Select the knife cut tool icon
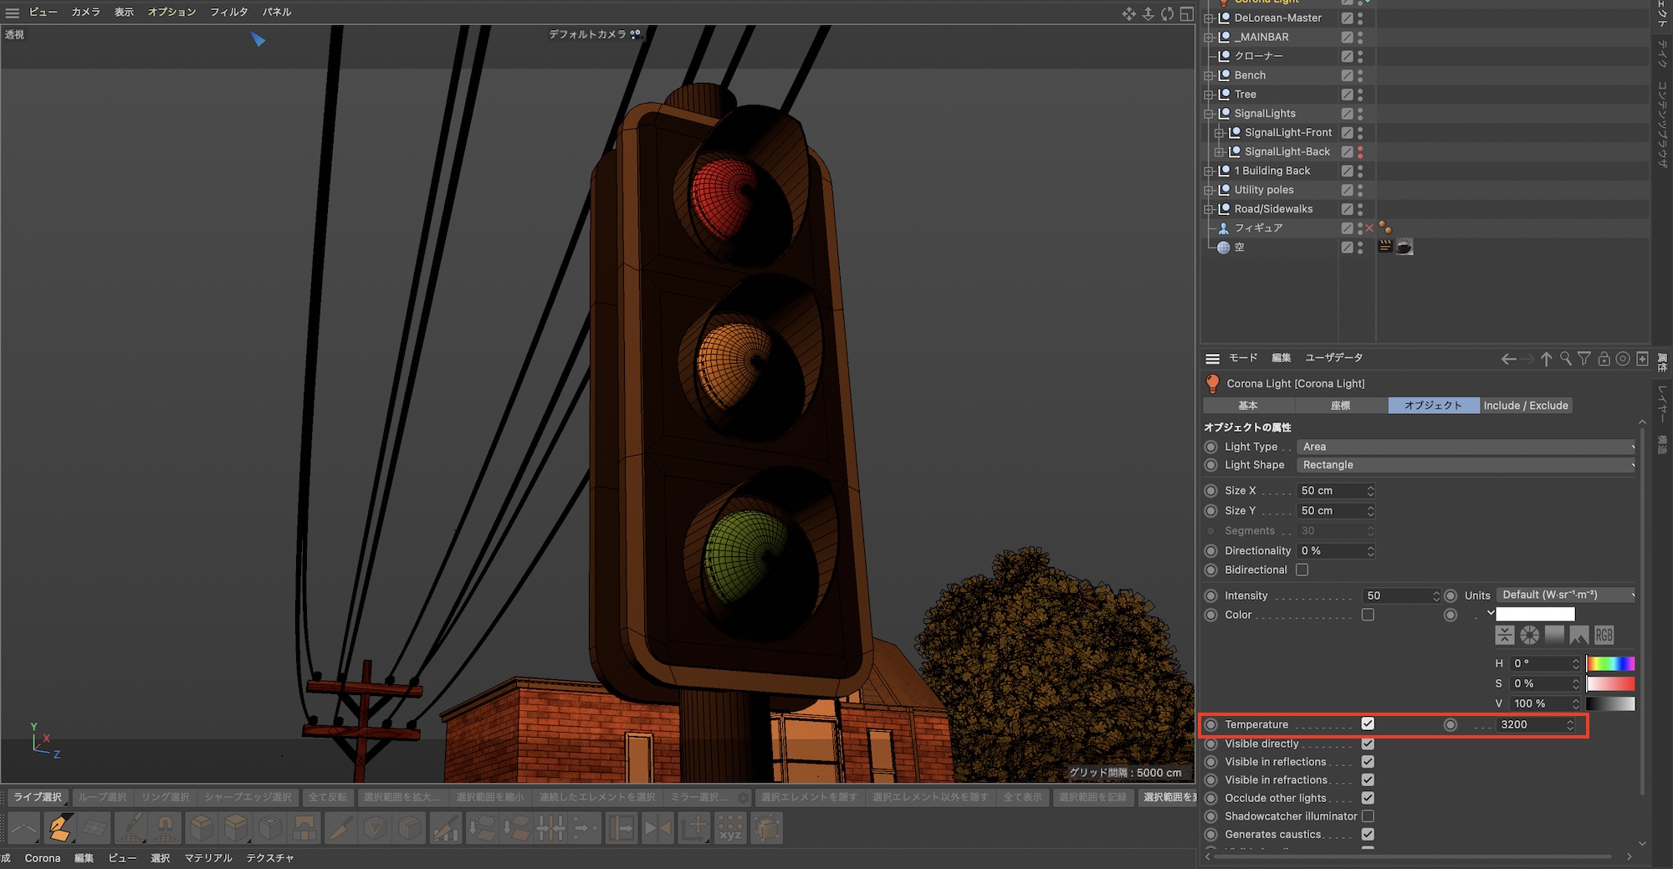 click(340, 828)
